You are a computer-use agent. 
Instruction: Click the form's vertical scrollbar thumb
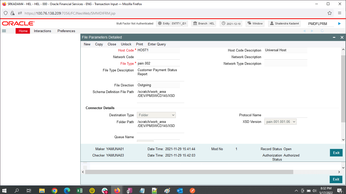point(343,89)
